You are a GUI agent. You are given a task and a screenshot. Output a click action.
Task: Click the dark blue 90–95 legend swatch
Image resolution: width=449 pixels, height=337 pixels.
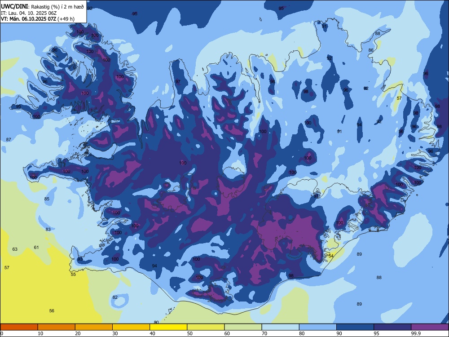pyautogui.click(x=355, y=327)
